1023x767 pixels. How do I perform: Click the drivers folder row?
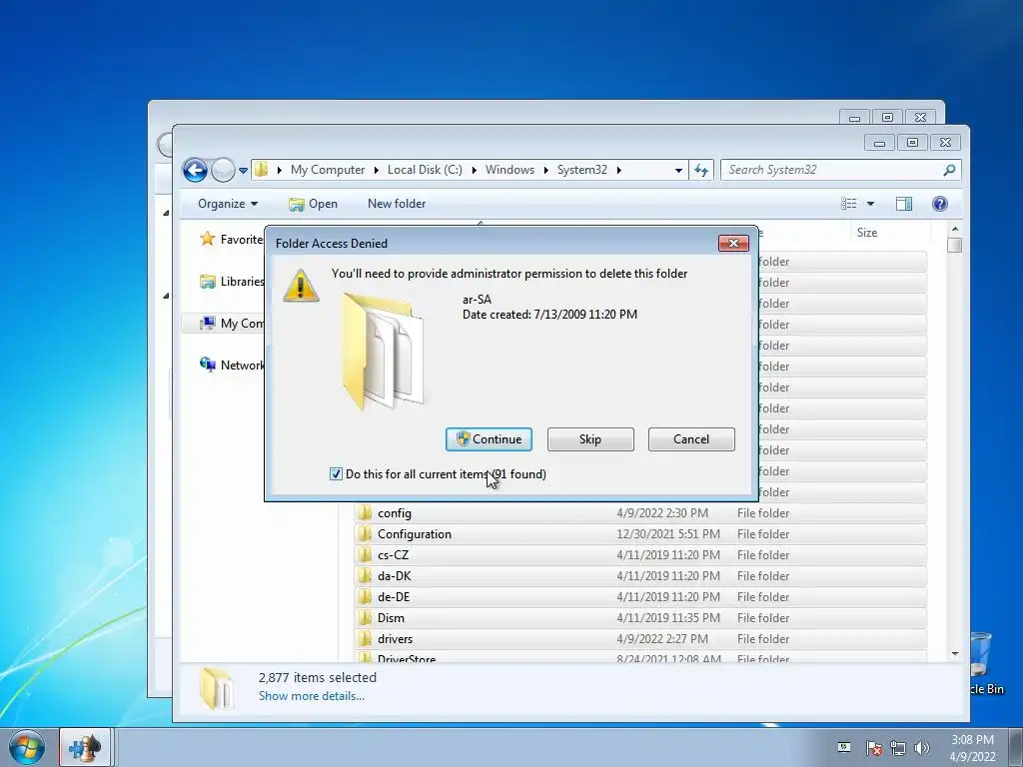tap(640, 638)
